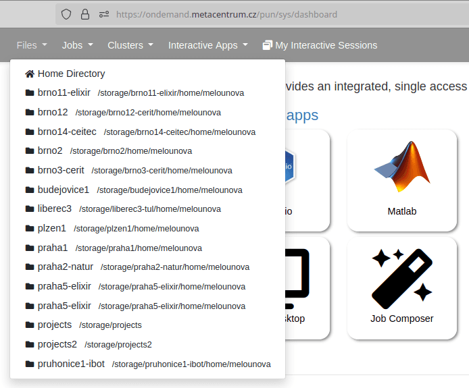The height and width of the screenshot is (388, 469).
Task: Click the browser URL address field
Action: [270, 14]
